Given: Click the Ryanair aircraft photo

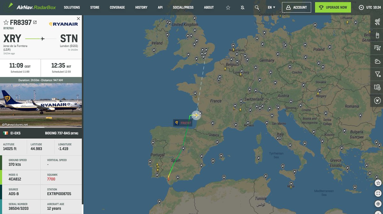Looking at the screenshot, I should tap(41, 105).
